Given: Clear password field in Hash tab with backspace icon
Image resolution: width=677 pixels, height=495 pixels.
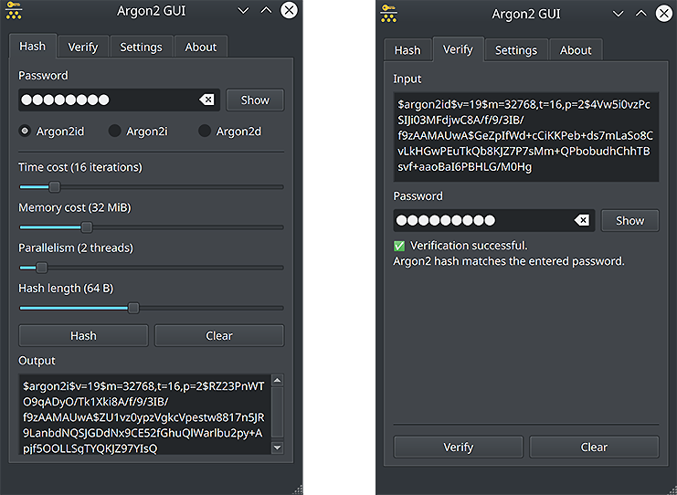Looking at the screenshot, I should pos(206,100).
